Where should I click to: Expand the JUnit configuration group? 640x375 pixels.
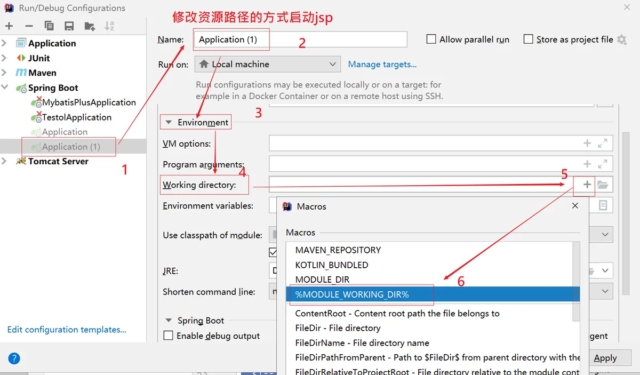coord(5,58)
